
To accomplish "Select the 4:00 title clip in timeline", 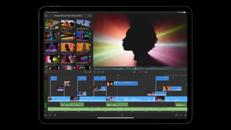I will (162, 78).
